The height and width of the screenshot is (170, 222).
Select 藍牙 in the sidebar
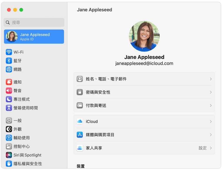click(18, 61)
